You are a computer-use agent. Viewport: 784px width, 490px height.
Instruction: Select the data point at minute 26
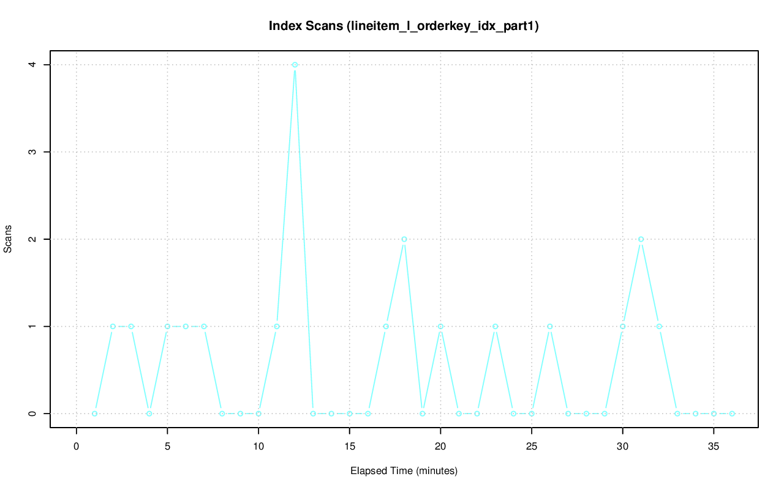[x=550, y=326]
